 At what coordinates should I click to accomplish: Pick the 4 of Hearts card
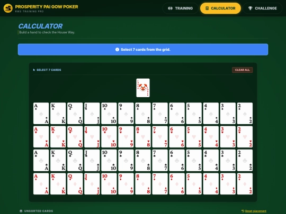pyautogui.click(x=211, y=137)
